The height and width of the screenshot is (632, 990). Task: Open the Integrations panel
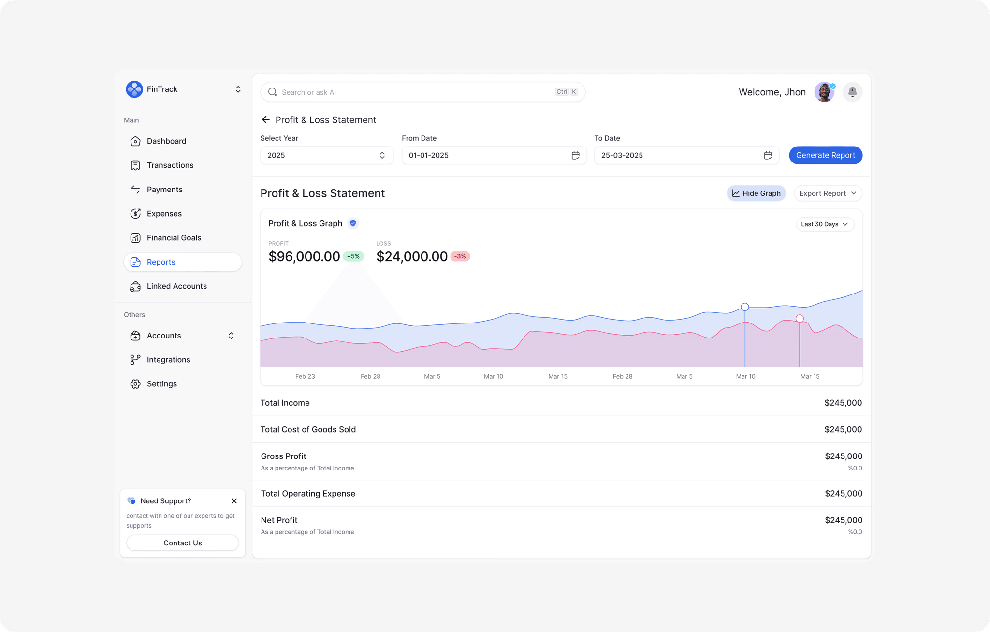click(168, 359)
